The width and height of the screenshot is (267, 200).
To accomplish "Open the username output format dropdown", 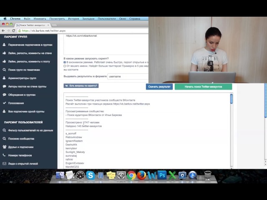I will point(128,77).
